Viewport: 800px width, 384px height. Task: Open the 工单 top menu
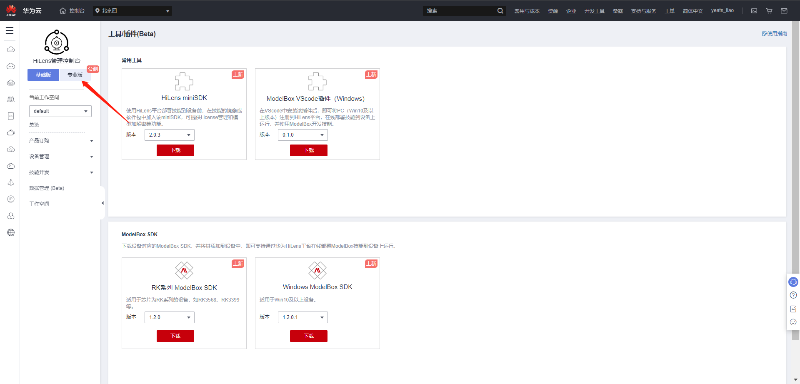pos(670,11)
